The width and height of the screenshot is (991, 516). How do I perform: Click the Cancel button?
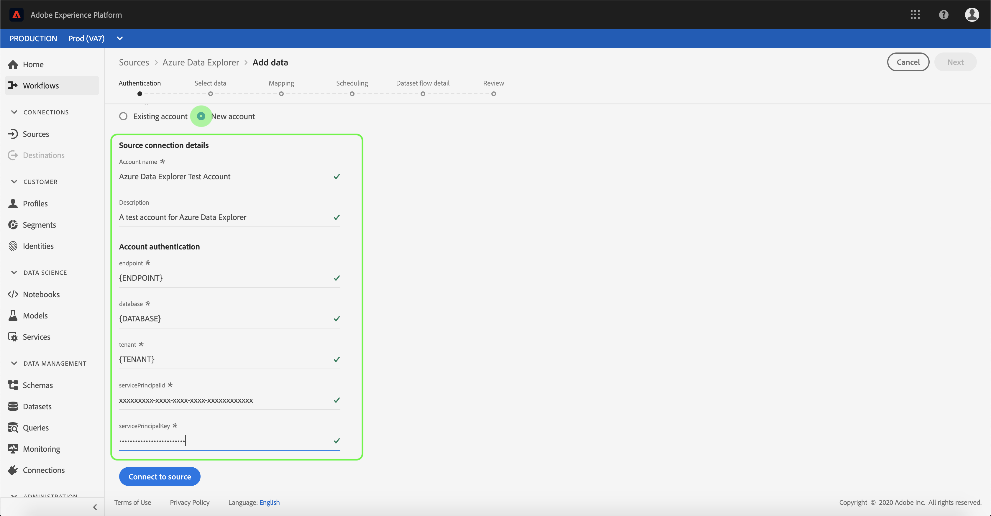(908, 62)
